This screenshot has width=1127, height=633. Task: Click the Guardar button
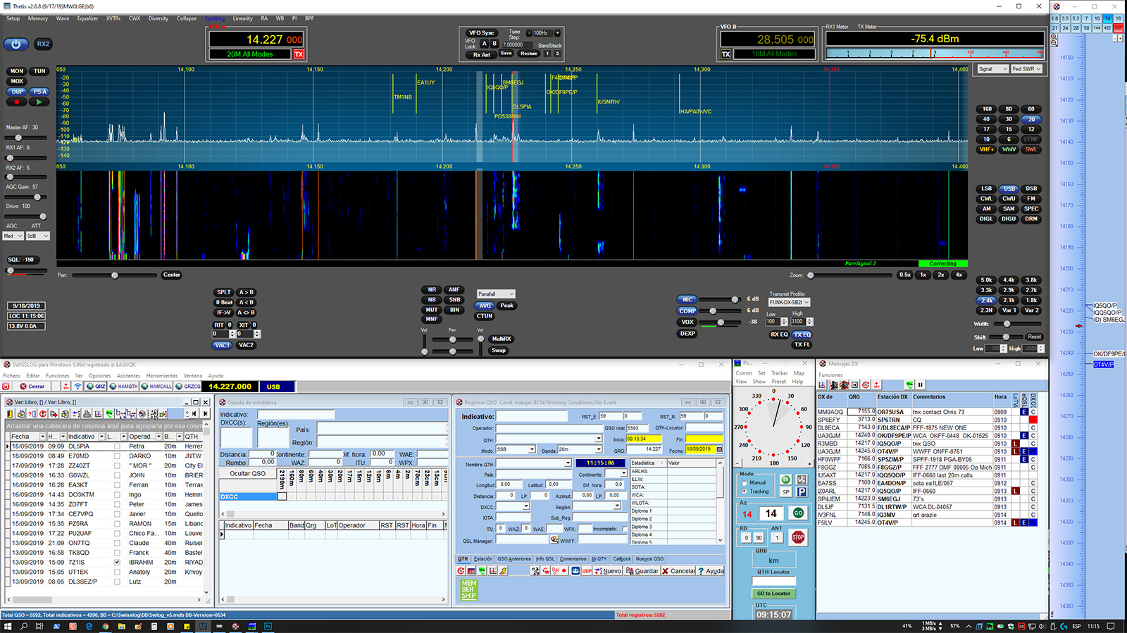pyautogui.click(x=642, y=571)
